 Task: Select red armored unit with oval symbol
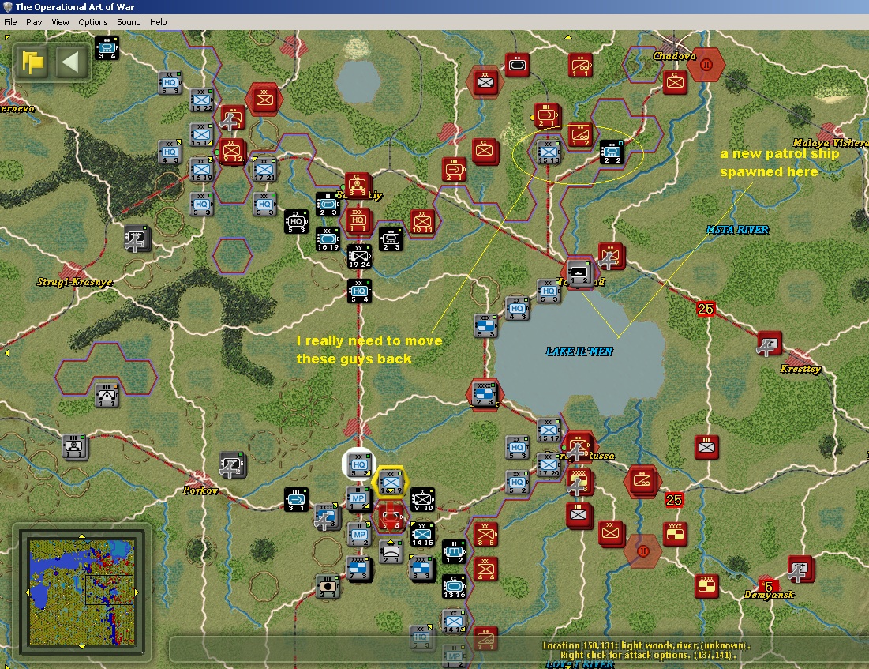coord(516,66)
